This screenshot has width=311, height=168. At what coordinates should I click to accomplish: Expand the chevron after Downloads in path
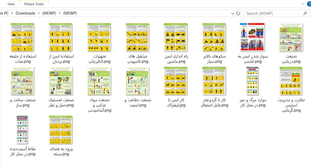pos(39,13)
